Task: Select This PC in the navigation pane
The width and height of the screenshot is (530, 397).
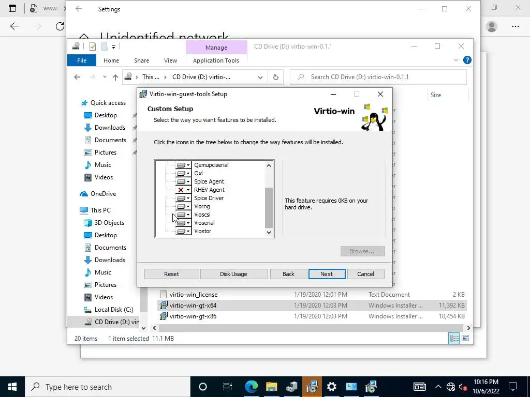Action: (95, 210)
